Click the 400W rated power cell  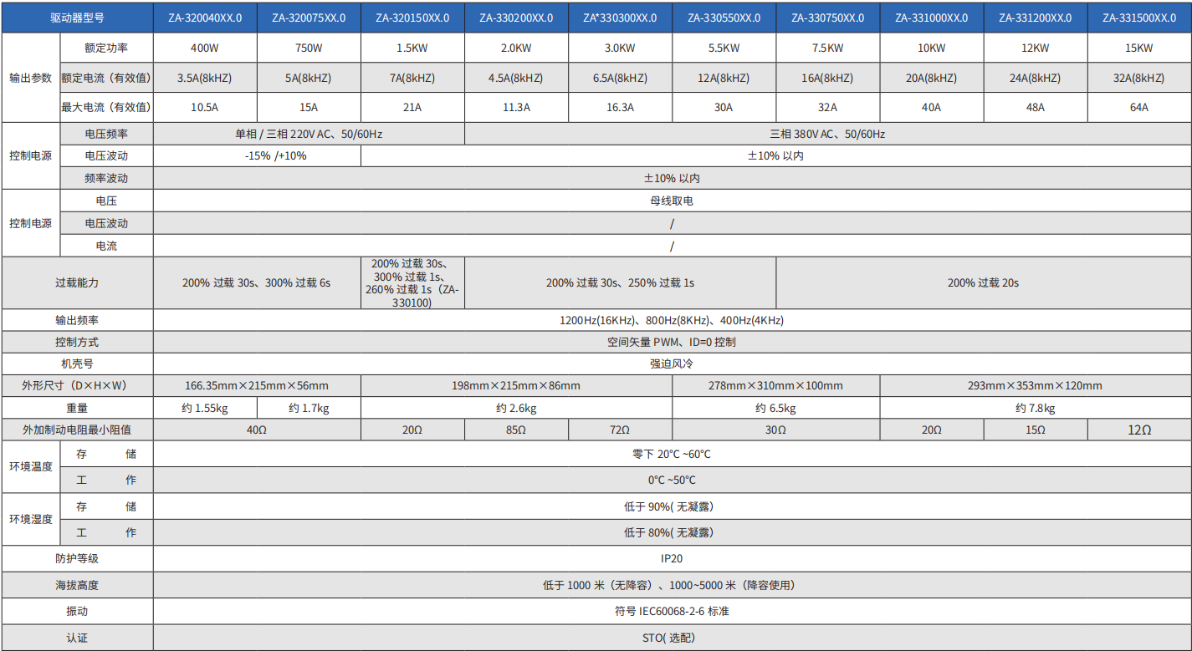[205, 48]
